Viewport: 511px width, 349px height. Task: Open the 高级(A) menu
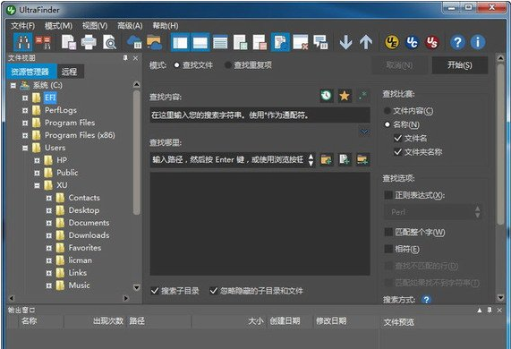130,26
